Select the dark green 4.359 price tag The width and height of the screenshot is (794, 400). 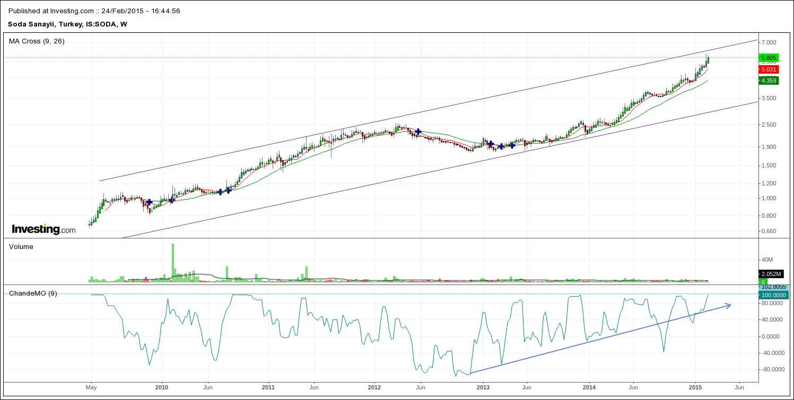769,81
